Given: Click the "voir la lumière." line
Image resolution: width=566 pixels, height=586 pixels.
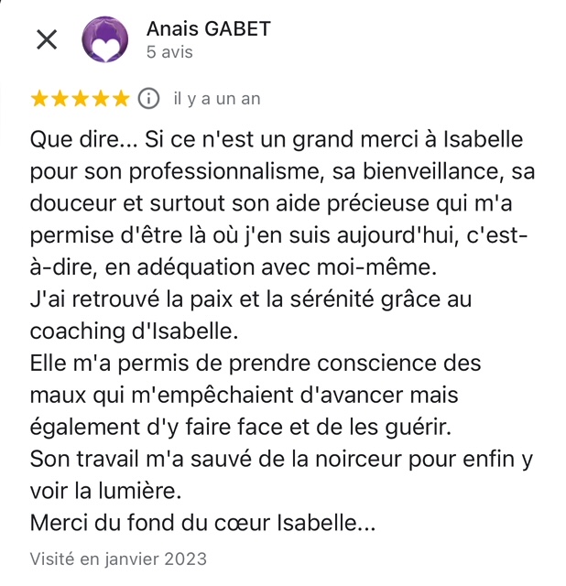Looking at the screenshot, I should click(106, 490).
